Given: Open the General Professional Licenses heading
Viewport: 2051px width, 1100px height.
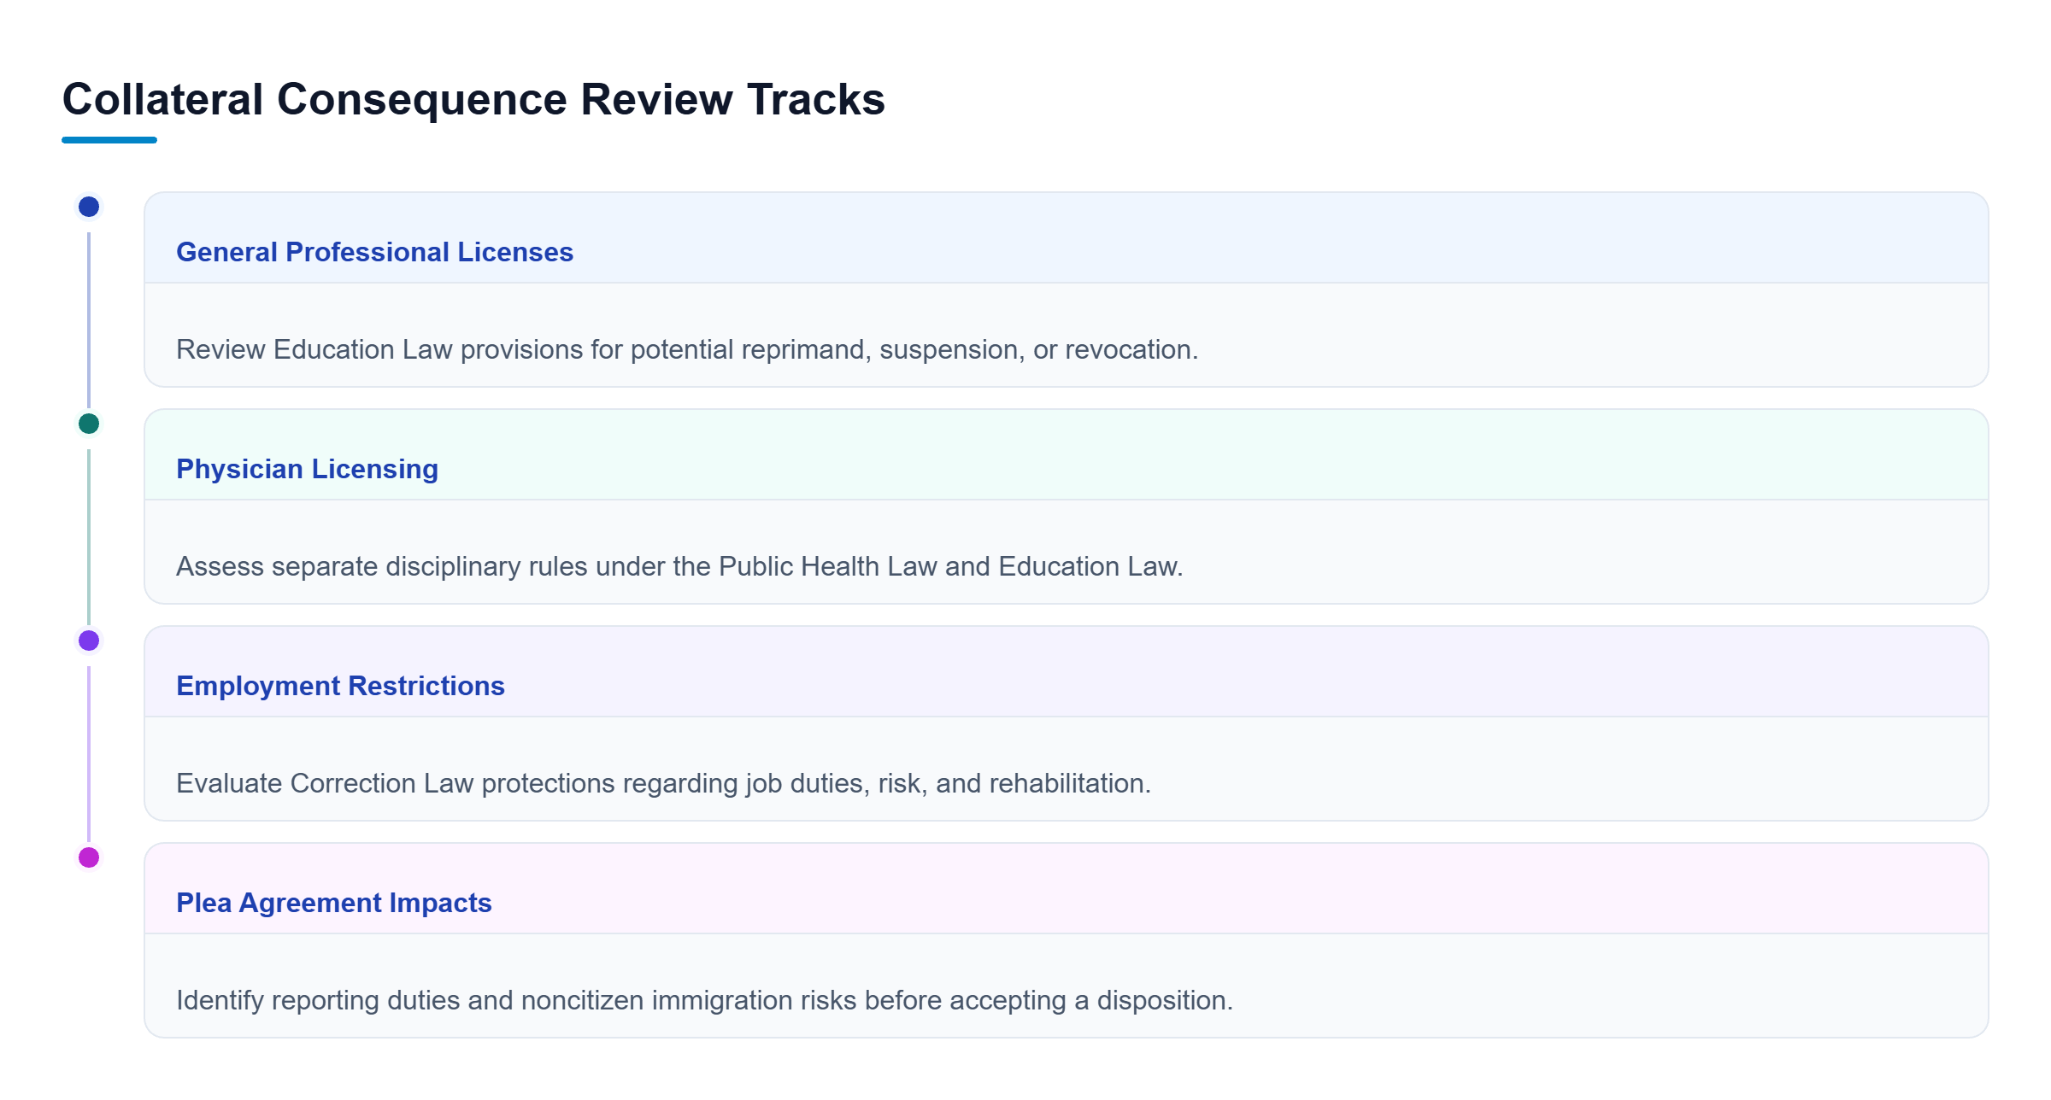Looking at the screenshot, I should [374, 252].
